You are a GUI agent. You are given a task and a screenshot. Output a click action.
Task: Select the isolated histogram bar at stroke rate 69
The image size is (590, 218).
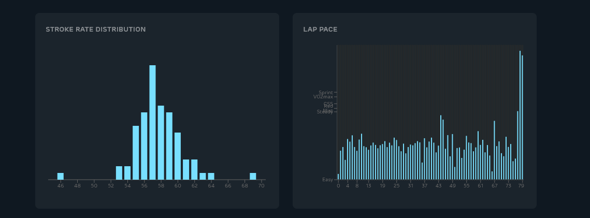[x=253, y=176]
